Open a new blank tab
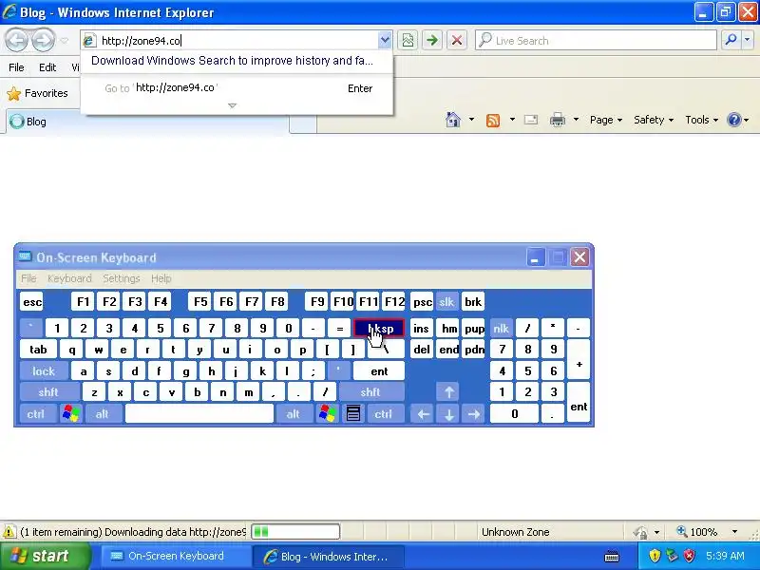Viewport: 760px width, 570px height. point(303,124)
